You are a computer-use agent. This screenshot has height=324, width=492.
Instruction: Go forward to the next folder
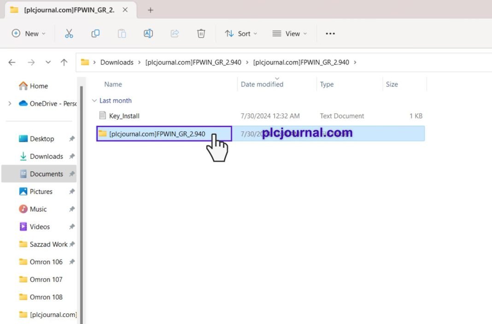point(30,62)
